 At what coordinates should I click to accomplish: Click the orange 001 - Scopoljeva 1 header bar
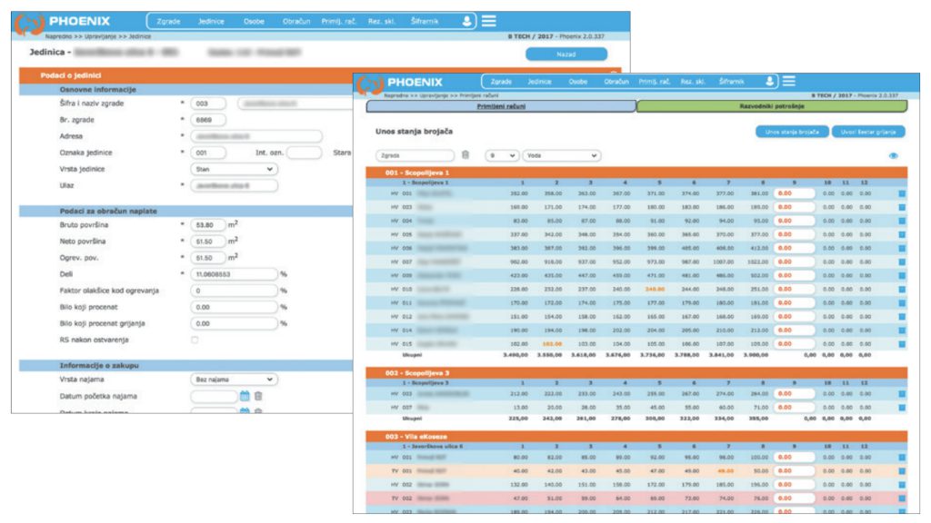(636, 173)
